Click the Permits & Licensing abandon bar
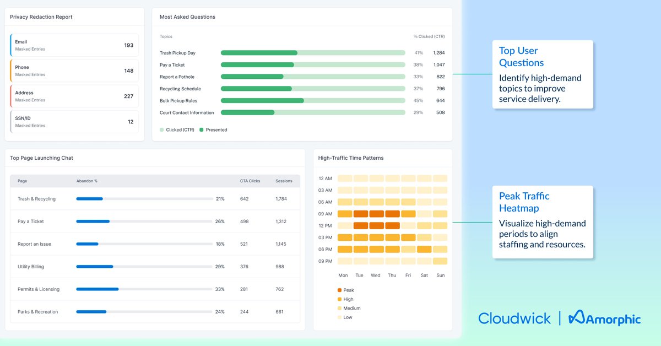 (144, 289)
